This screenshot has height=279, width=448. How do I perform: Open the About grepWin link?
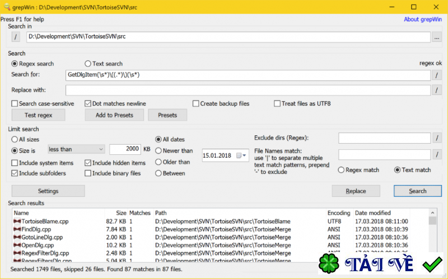coord(423,20)
